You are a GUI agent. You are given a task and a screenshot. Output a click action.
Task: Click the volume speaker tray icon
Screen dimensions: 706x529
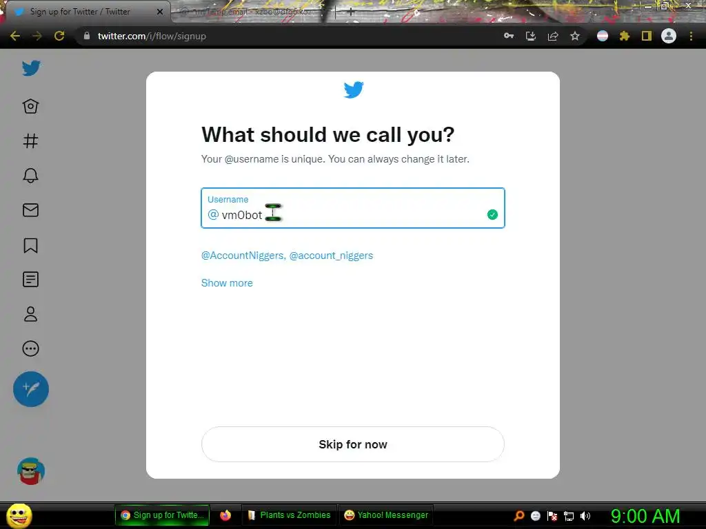click(x=585, y=516)
